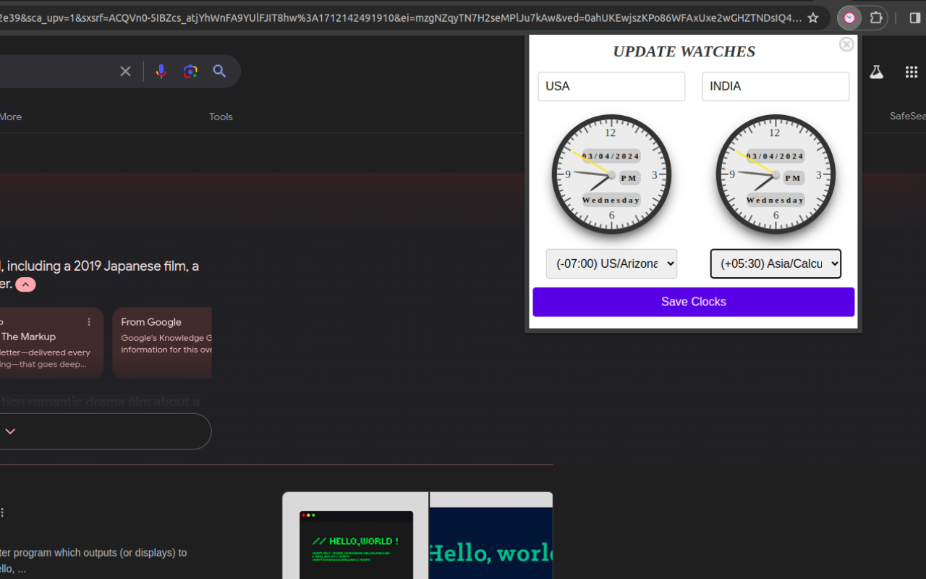Open the three-dot menu on The Markup card
The height and width of the screenshot is (579, 926).
pyautogui.click(x=89, y=321)
